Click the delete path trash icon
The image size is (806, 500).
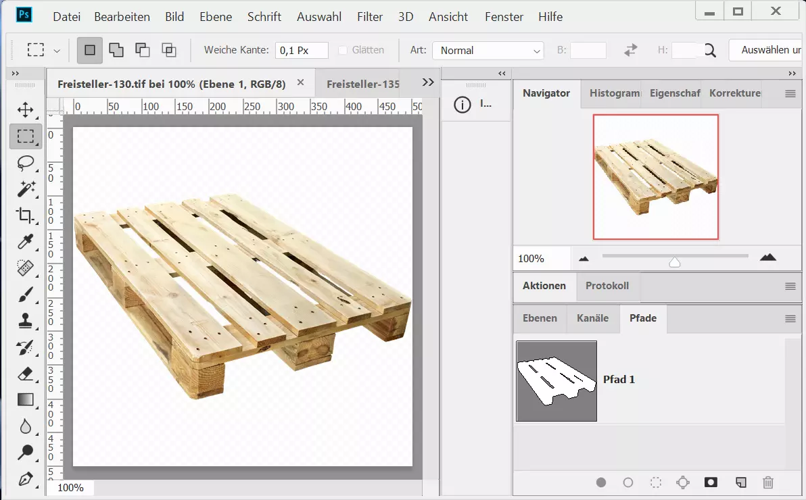768,482
